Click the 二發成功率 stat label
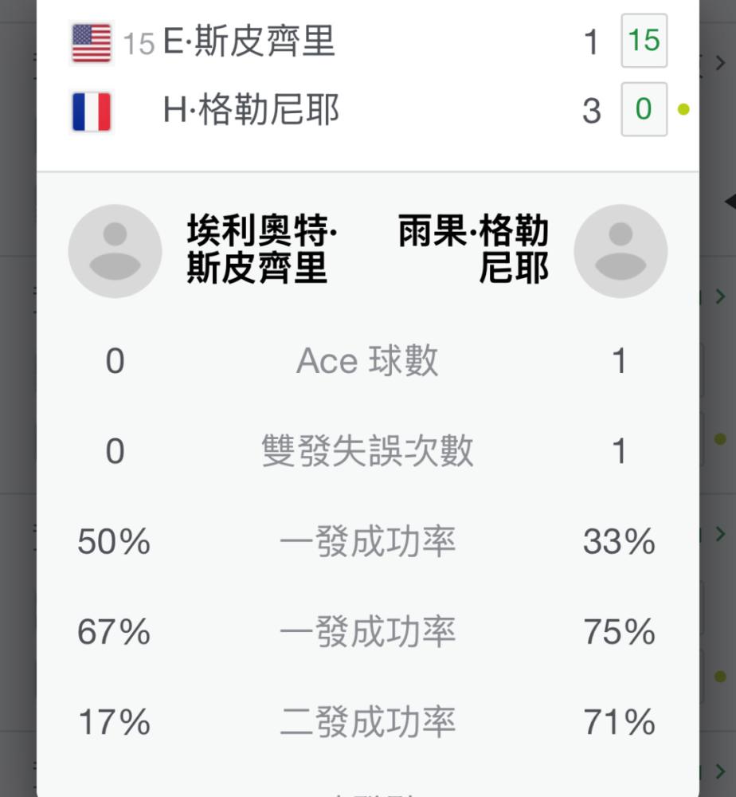The height and width of the screenshot is (797, 736). (x=367, y=722)
